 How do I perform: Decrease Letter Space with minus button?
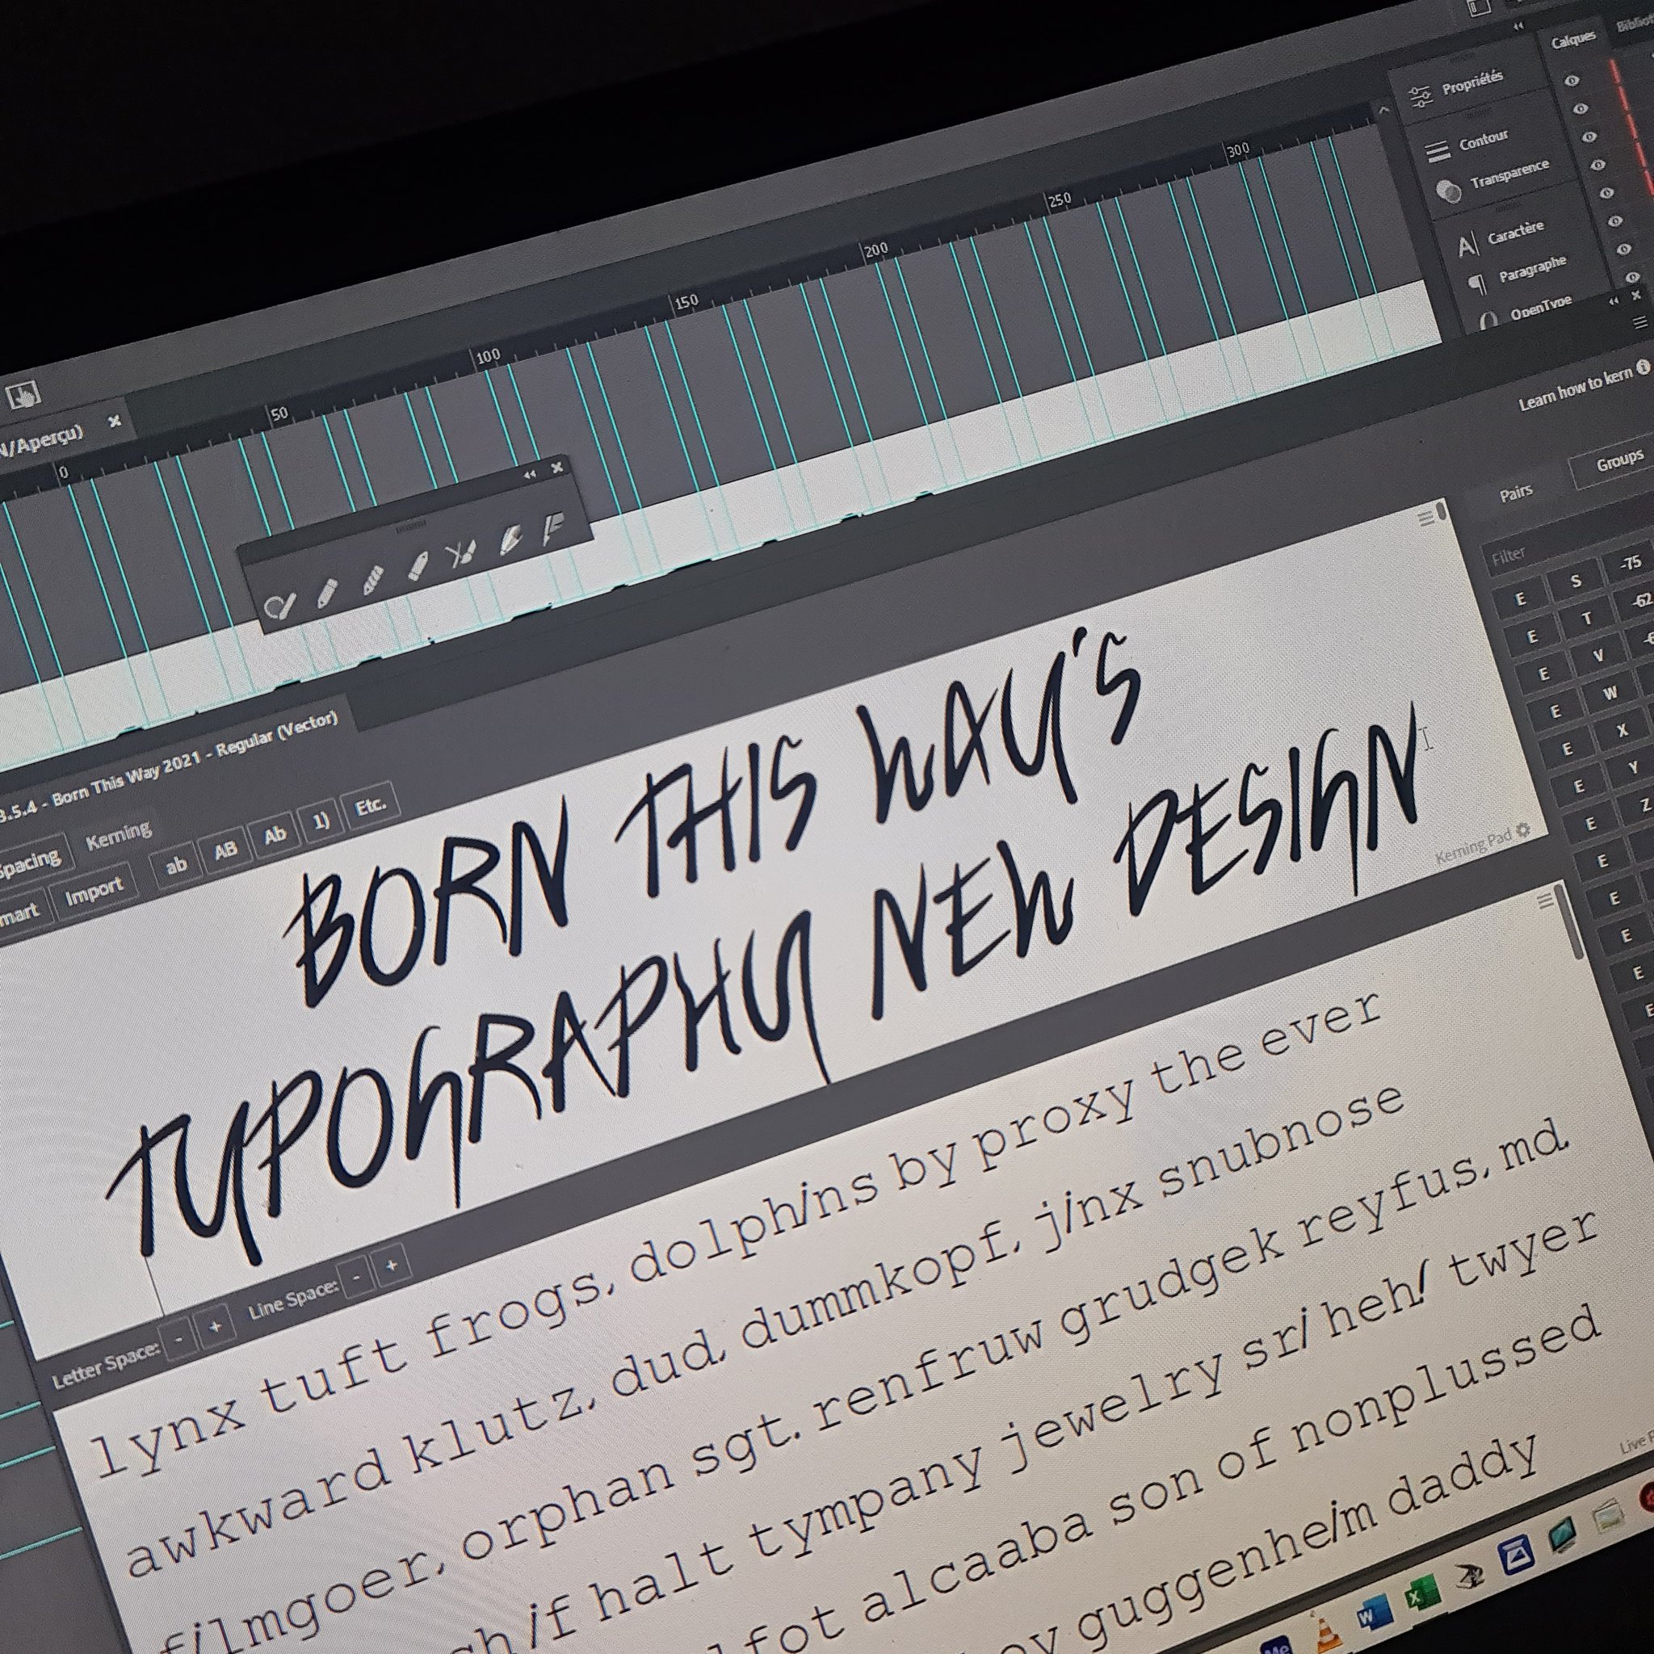click(x=179, y=1338)
